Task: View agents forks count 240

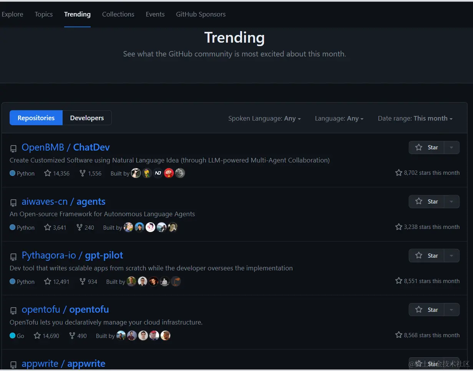Action: tap(85, 227)
